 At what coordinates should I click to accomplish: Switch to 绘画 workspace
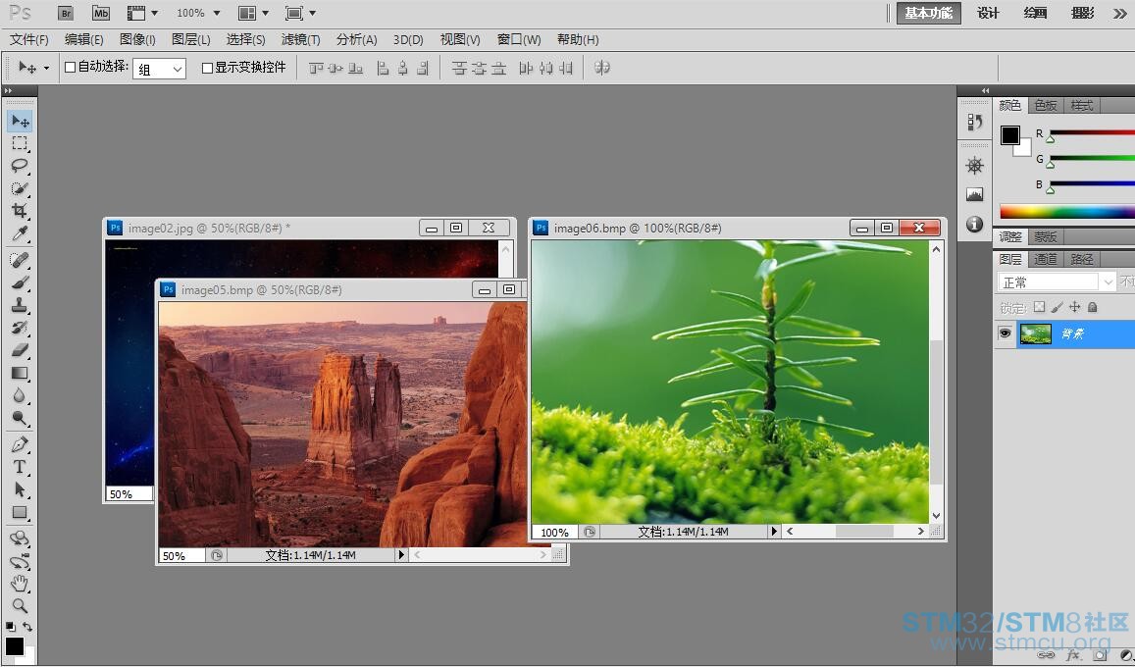(x=1035, y=13)
